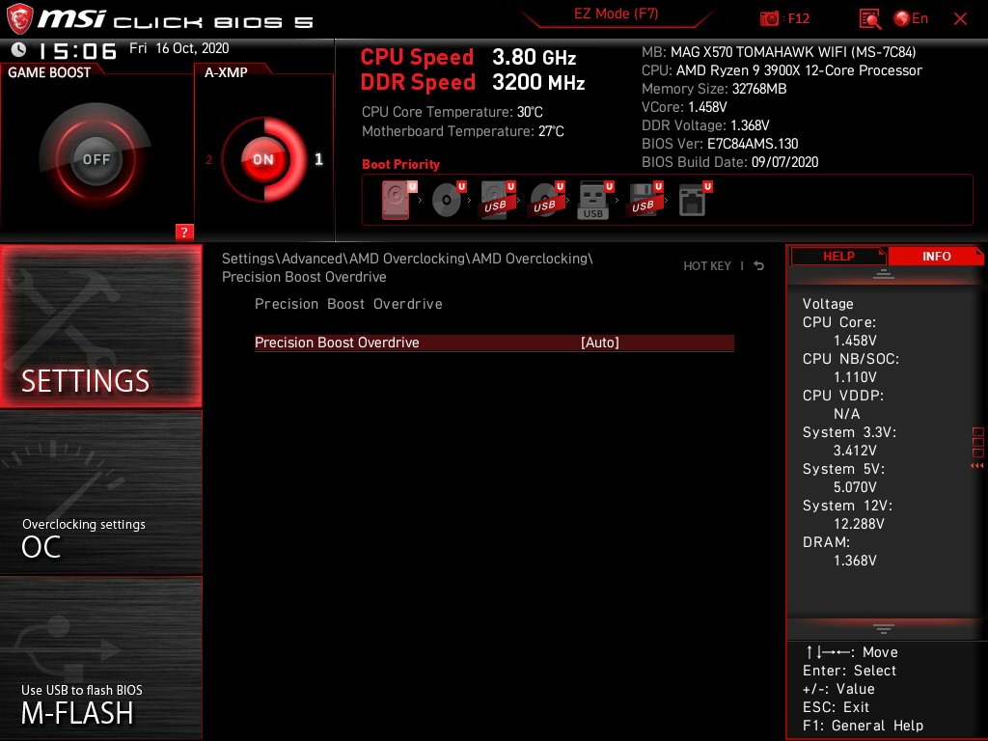Select A-XMP profile 2
988x741 pixels.
coord(208,159)
